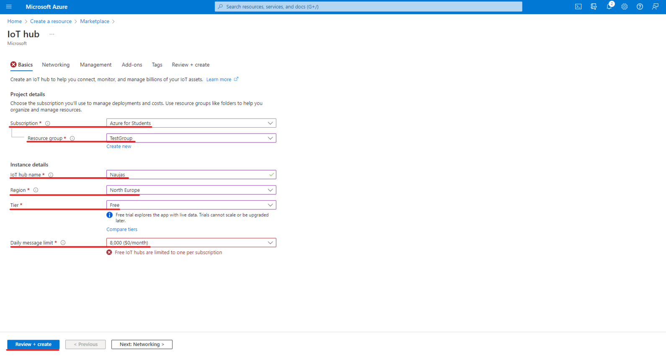Click the feedback icon in header
Viewport: 666px width, 356px height.
point(655,7)
